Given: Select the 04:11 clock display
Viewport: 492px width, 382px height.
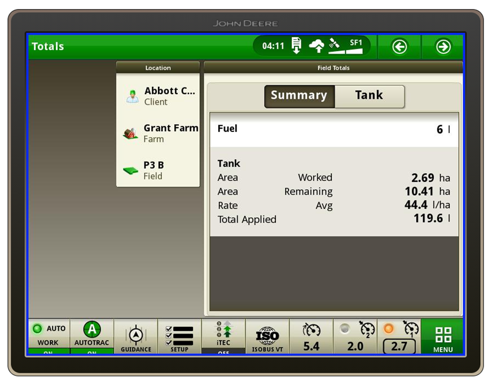Looking at the screenshot, I should [273, 46].
